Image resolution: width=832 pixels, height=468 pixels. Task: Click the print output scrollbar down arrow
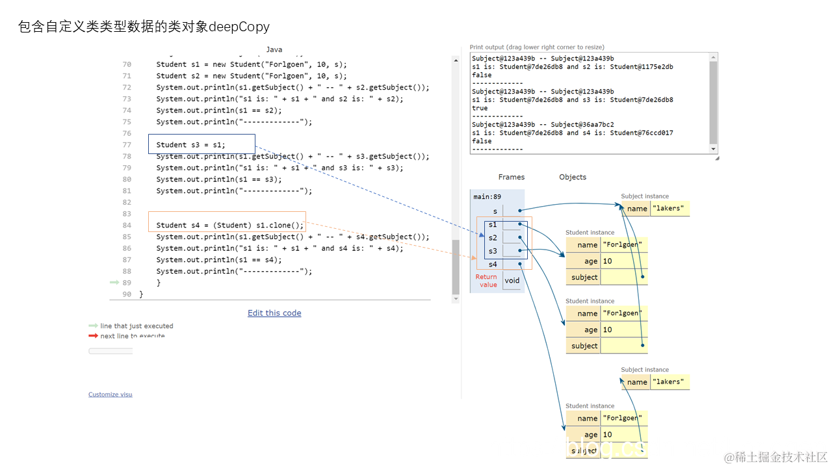tap(713, 149)
